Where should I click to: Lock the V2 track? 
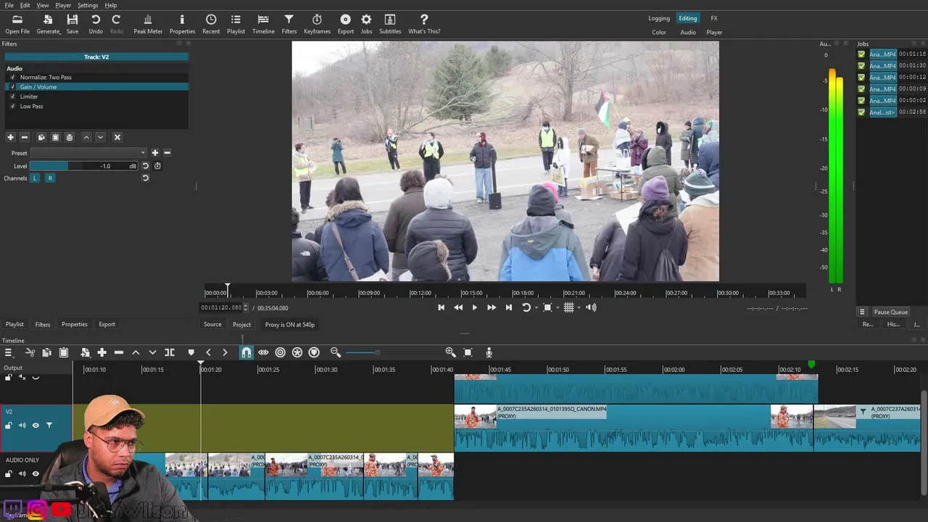[9, 426]
